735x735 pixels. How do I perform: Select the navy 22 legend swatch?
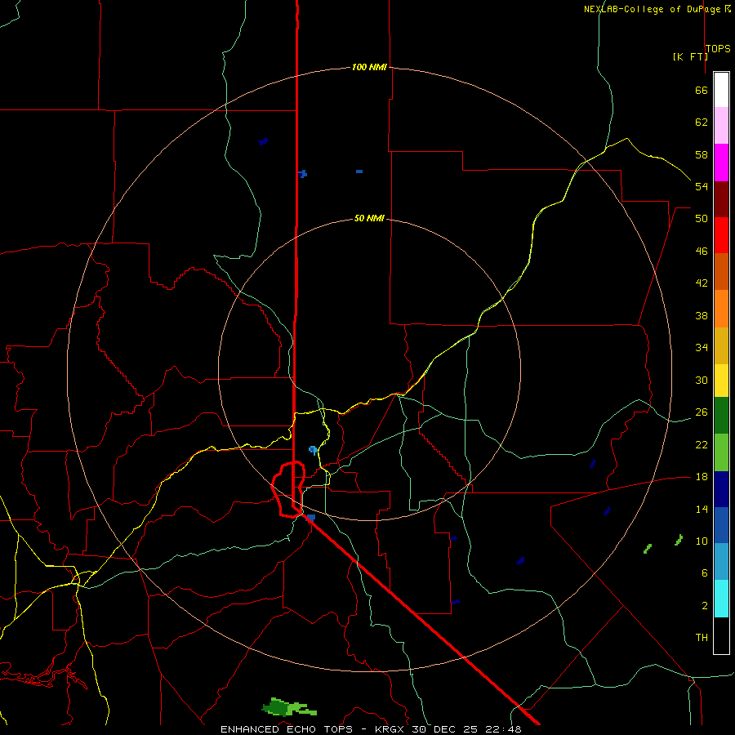click(x=721, y=489)
